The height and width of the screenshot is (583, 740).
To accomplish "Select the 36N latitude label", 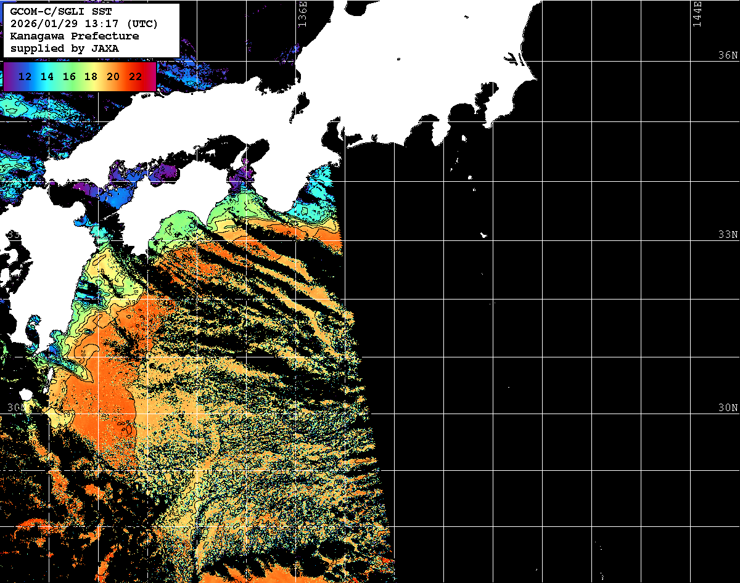I will (x=727, y=55).
